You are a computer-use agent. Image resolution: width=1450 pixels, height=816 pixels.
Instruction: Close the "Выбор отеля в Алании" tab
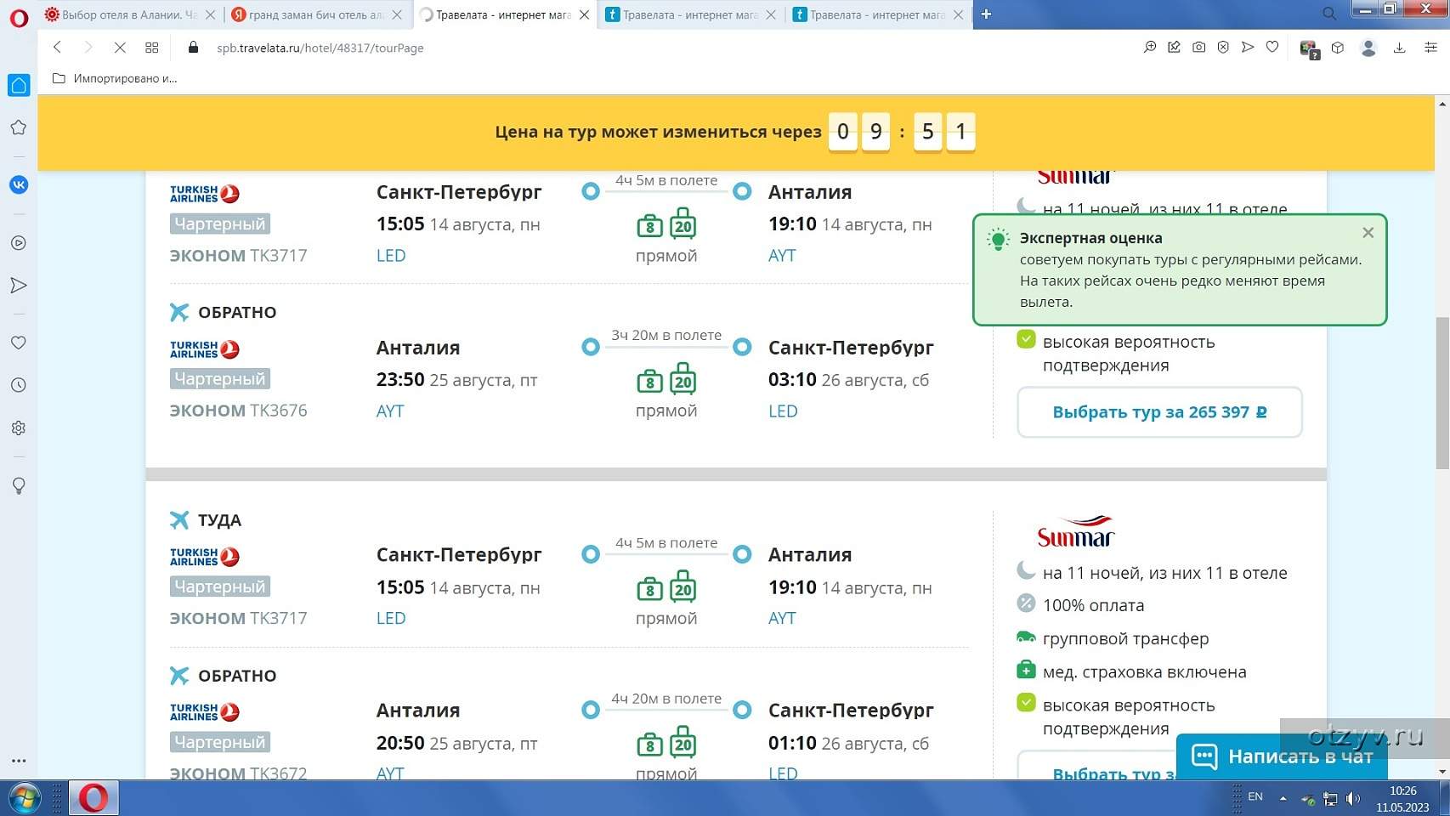click(210, 14)
